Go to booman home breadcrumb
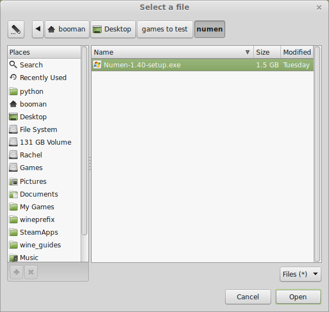This screenshot has height=312, width=329. pyautogui.click(x=67, y=29)
